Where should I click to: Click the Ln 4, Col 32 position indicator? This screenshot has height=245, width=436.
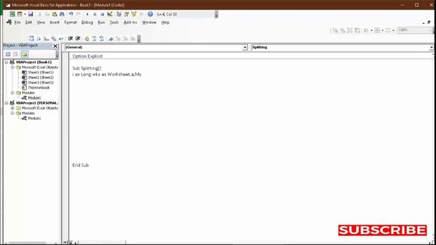pos(167,14)
